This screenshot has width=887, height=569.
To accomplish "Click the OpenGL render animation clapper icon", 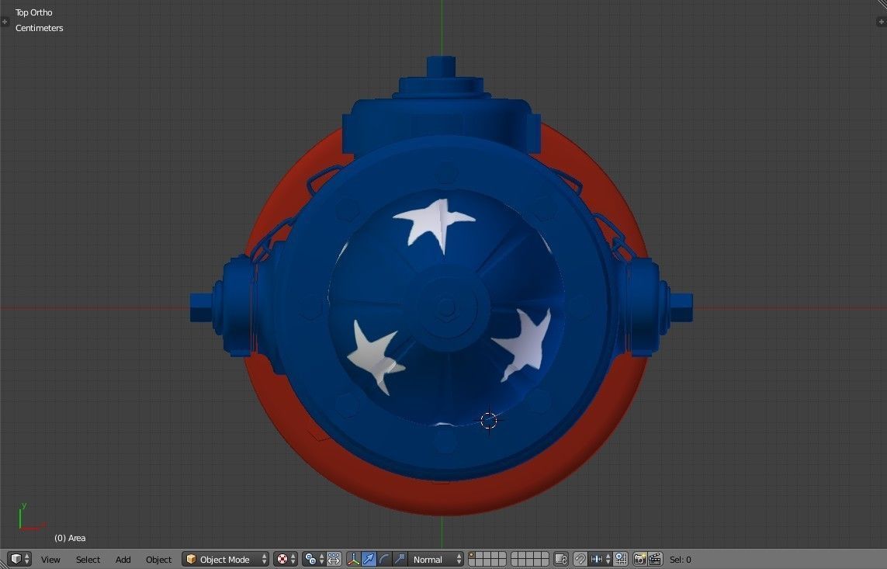I will pos(655,560).
